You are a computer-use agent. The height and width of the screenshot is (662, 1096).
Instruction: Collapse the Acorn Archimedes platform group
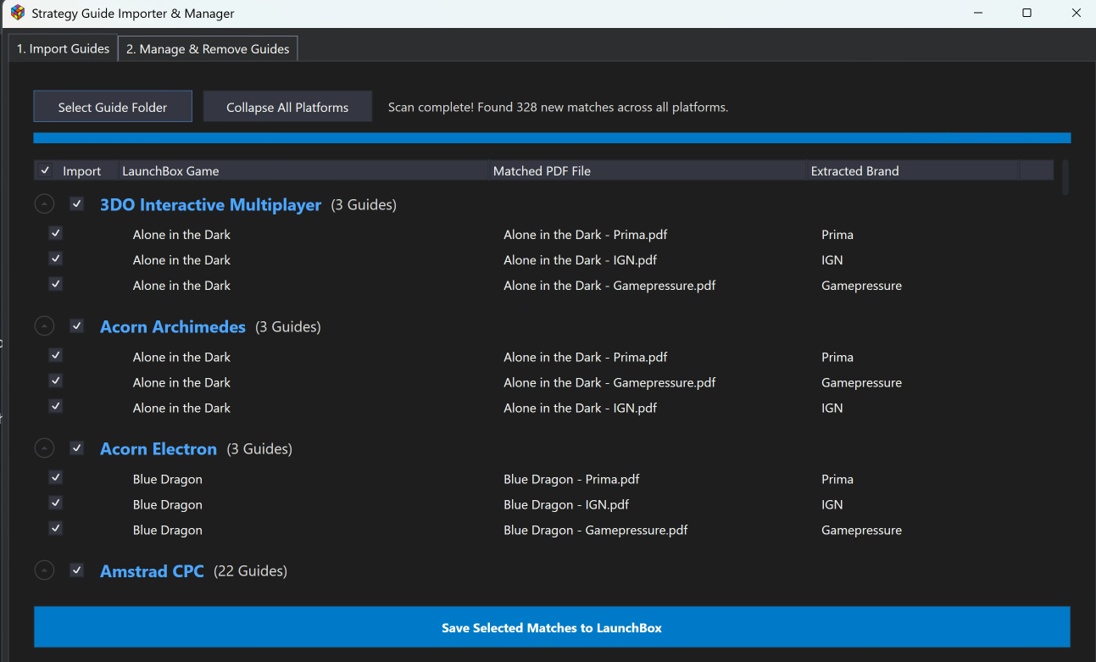(44, 326)
